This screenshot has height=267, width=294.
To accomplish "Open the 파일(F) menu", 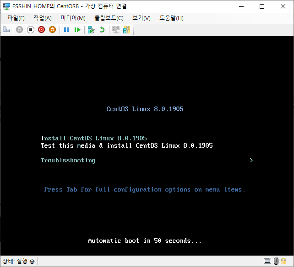I will click(x=16, y=18).
